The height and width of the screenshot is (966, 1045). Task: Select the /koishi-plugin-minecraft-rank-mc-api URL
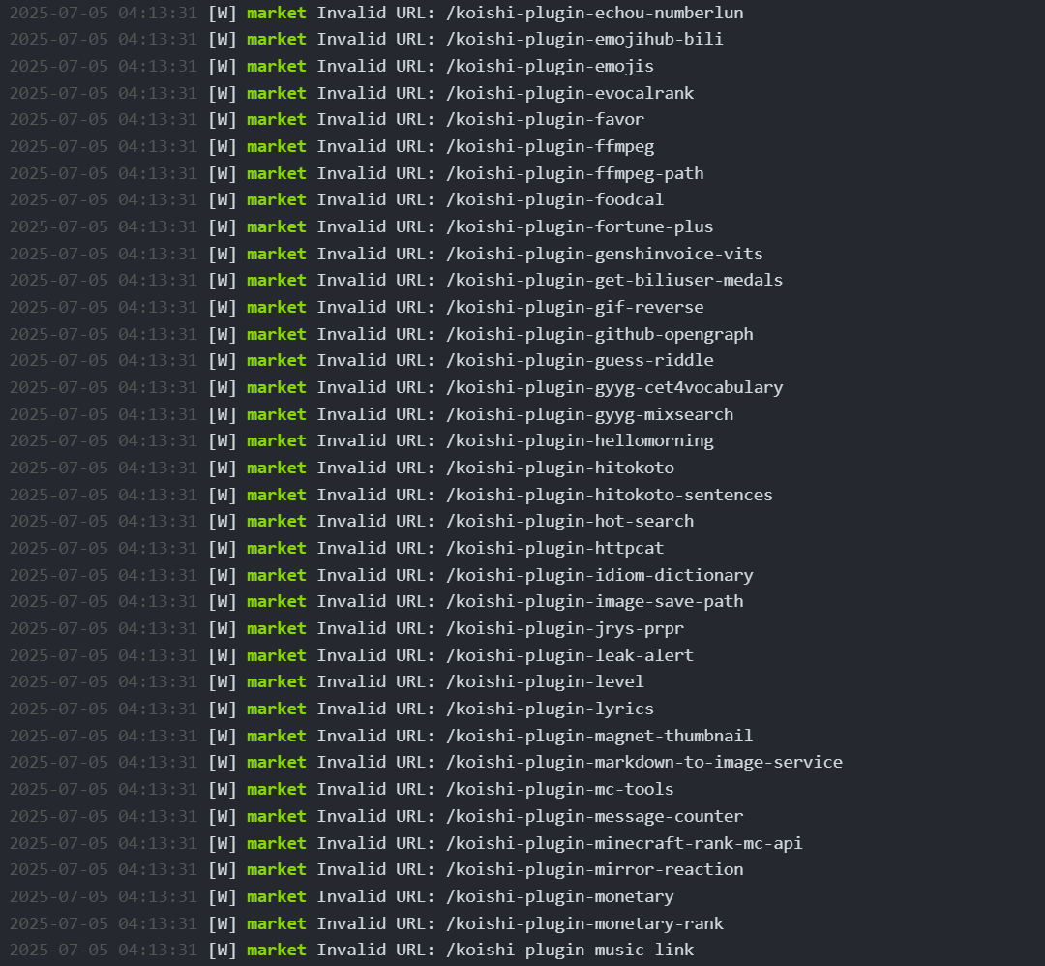click(624, 843)
